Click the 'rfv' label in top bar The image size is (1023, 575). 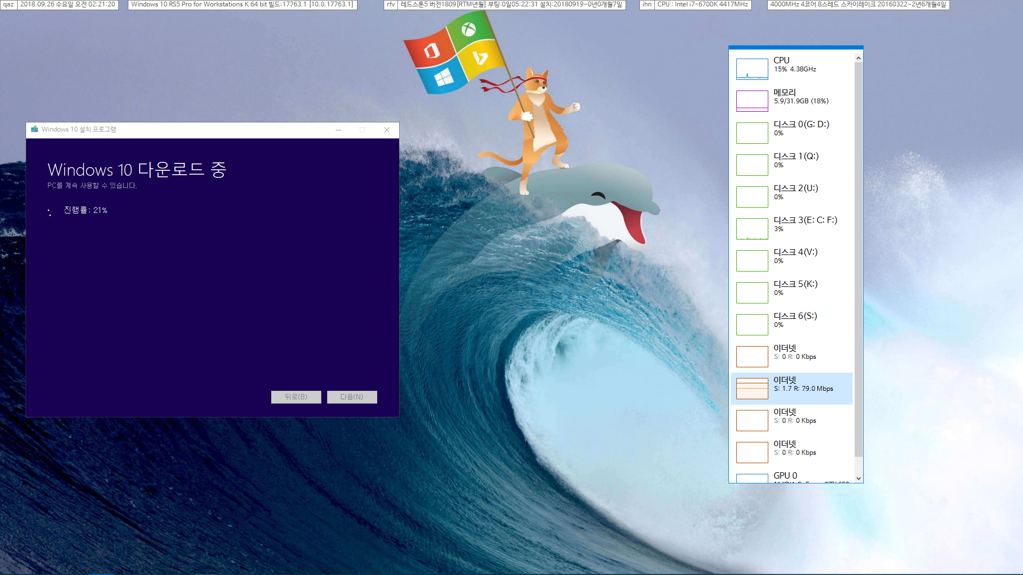click(x=391, y=4)
